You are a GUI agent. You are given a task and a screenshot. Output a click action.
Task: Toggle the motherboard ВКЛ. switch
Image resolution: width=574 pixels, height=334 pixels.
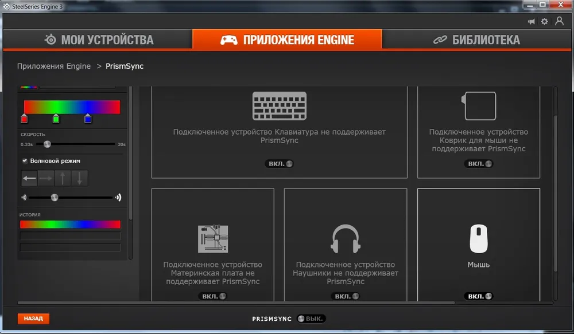[213, 296]
